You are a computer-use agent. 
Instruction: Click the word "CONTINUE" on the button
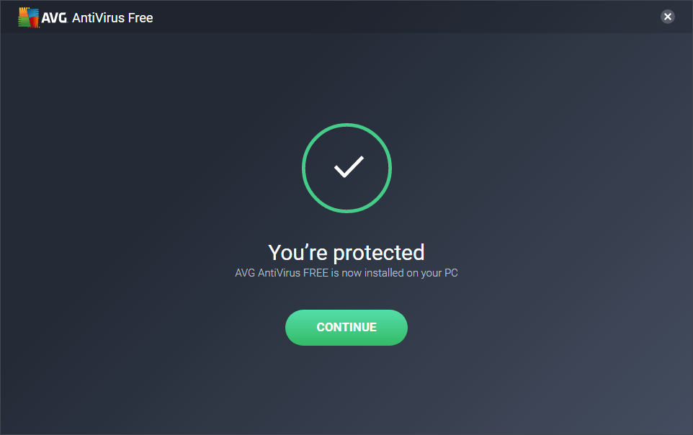346,328
